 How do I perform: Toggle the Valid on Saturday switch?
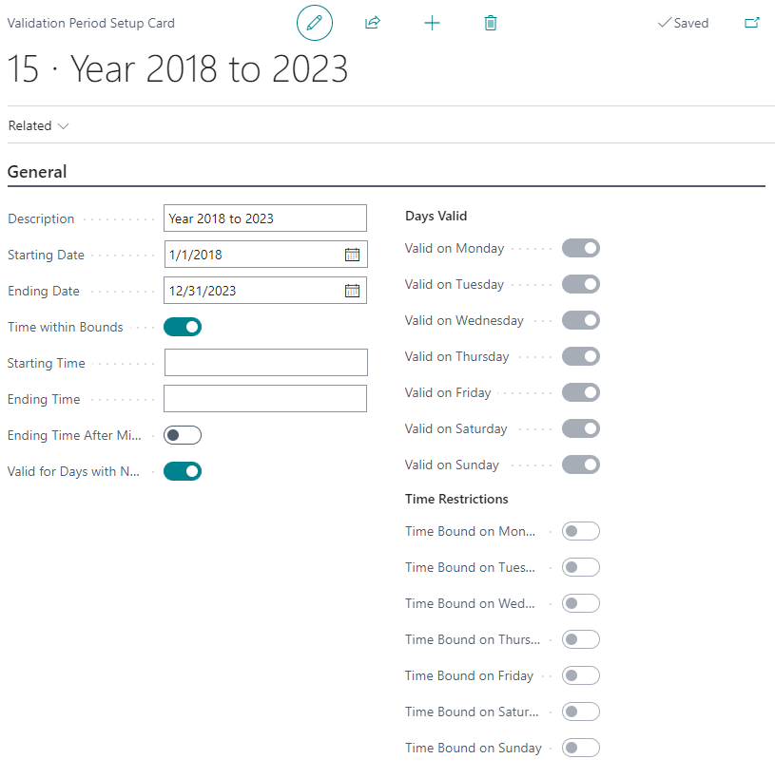point(580,429)
